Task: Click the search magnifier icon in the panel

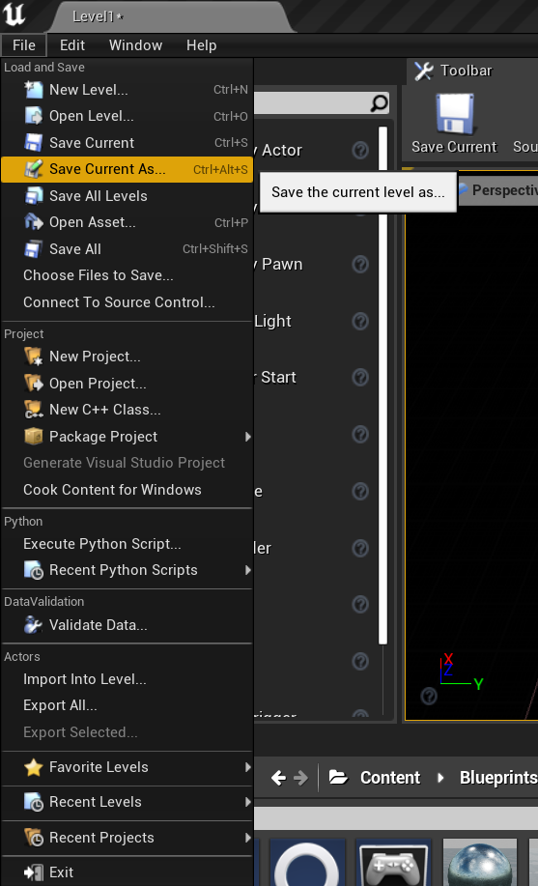Action: (x=380, y=103)
